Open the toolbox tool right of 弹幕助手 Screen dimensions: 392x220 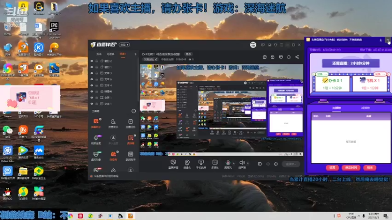(x=113, y=123)
